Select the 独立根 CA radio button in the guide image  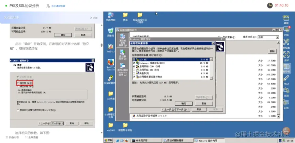[18, 83]
